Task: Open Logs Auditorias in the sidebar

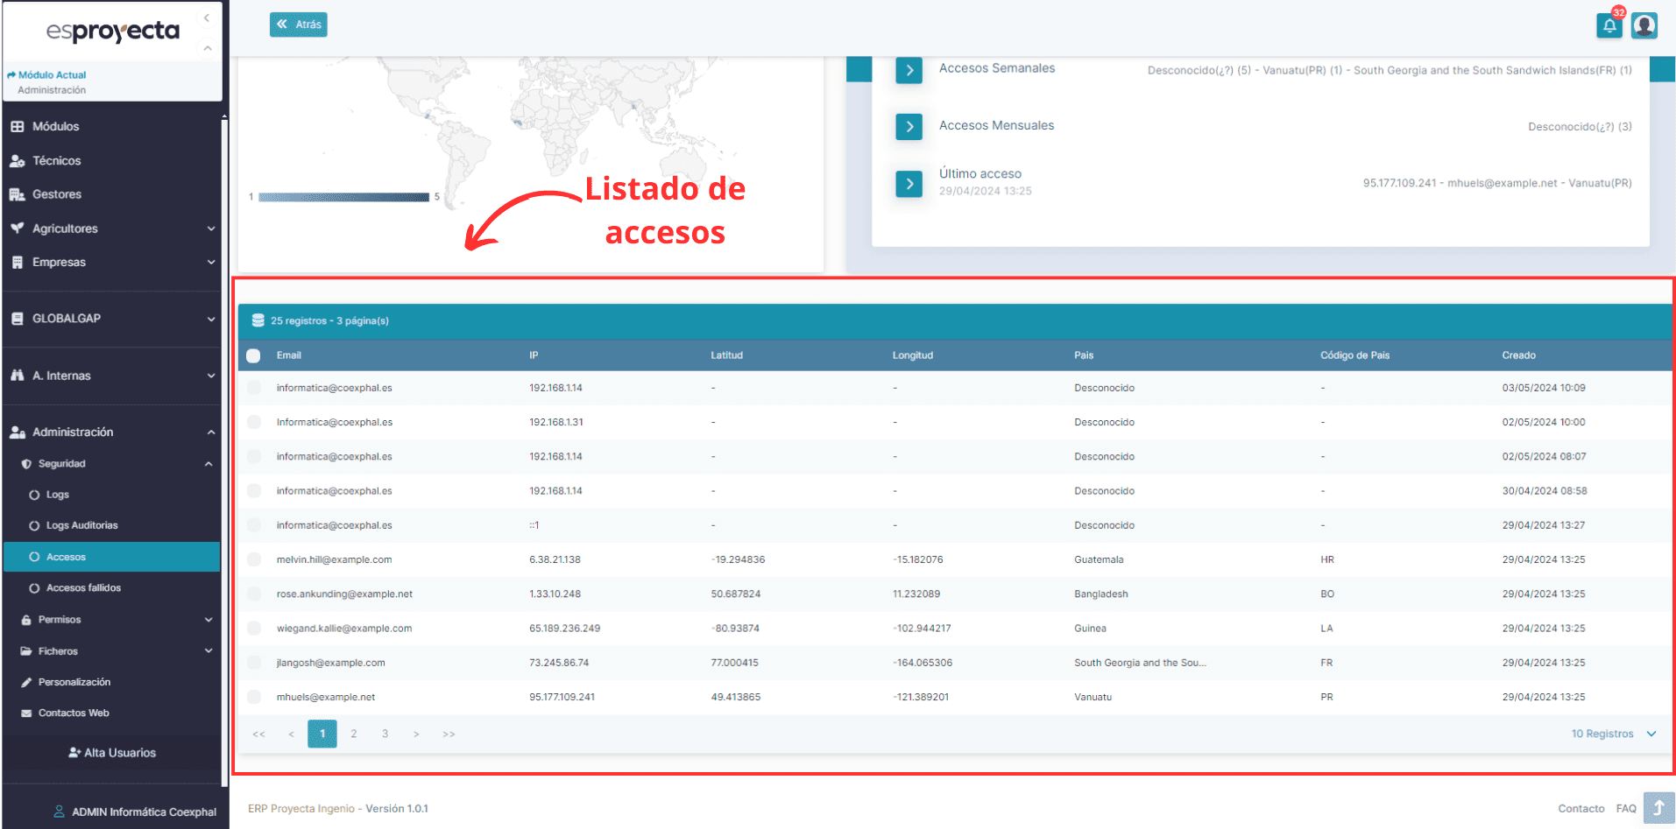Action: point(81,525)
